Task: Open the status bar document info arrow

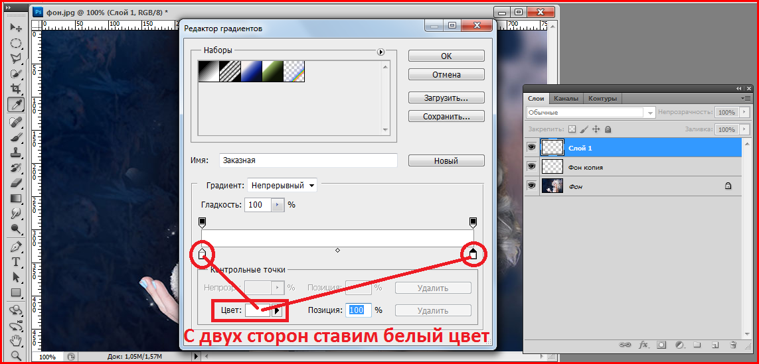Action: [x=195, y=357]
